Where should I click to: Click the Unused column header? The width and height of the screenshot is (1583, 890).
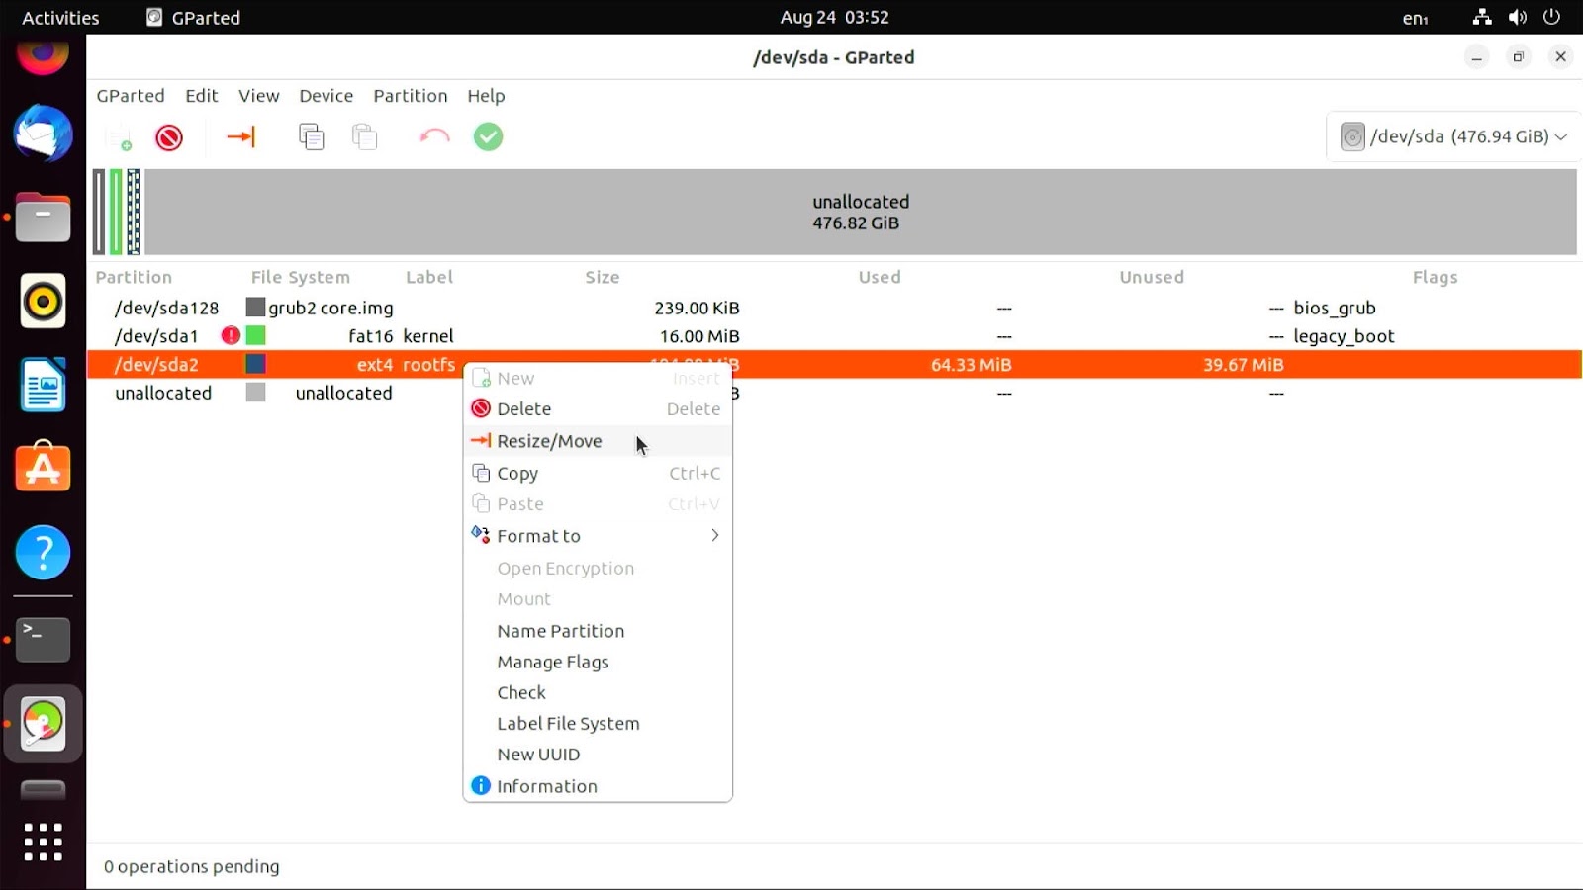1152,277
